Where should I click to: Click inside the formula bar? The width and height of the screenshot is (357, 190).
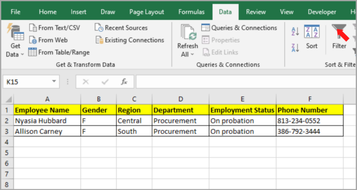tap(246, 82)
